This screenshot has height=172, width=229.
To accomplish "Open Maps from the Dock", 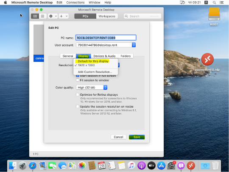I will coord(72,166).
